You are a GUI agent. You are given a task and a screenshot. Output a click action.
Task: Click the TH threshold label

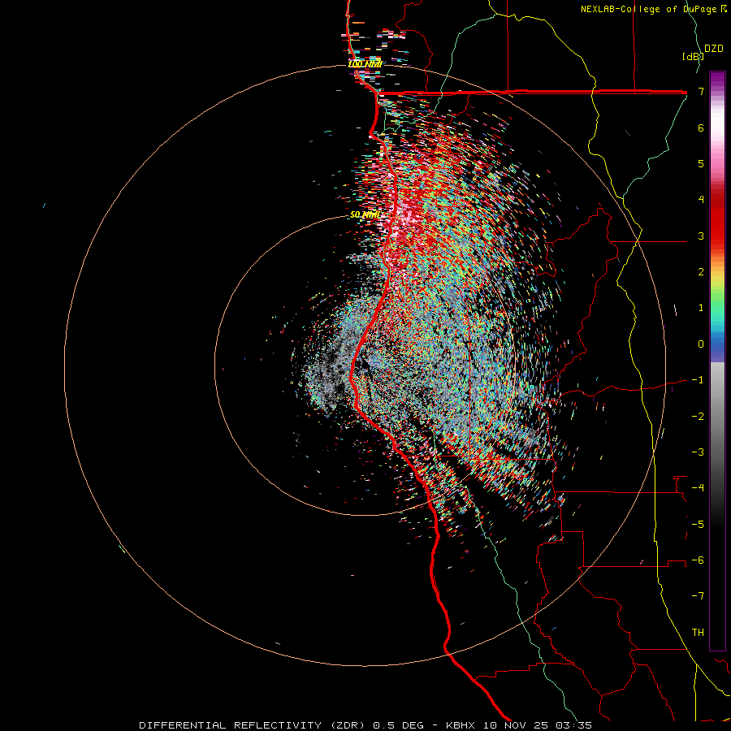698,633
